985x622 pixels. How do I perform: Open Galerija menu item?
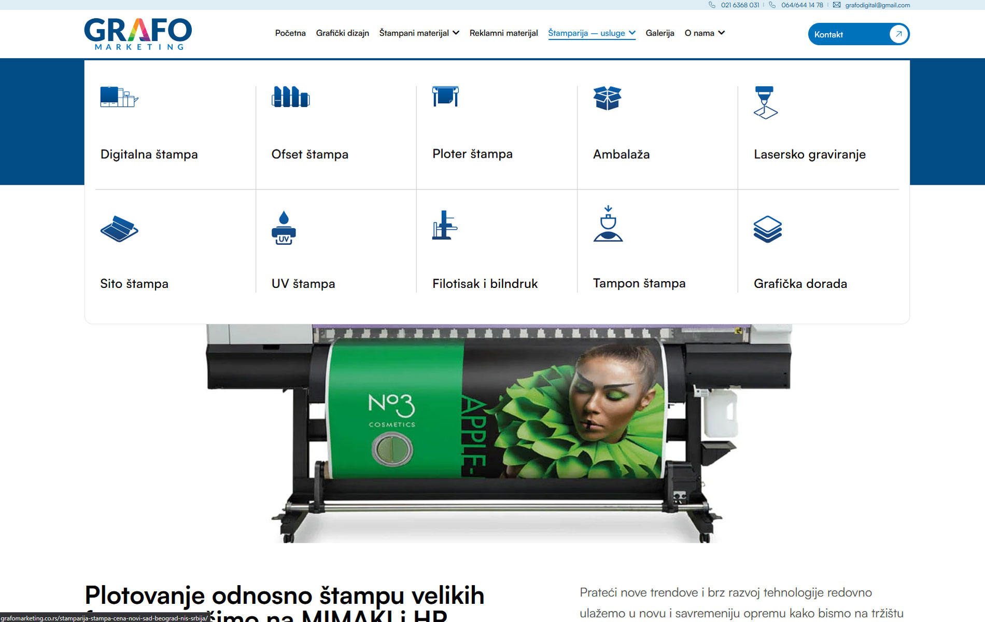[660, 33]
